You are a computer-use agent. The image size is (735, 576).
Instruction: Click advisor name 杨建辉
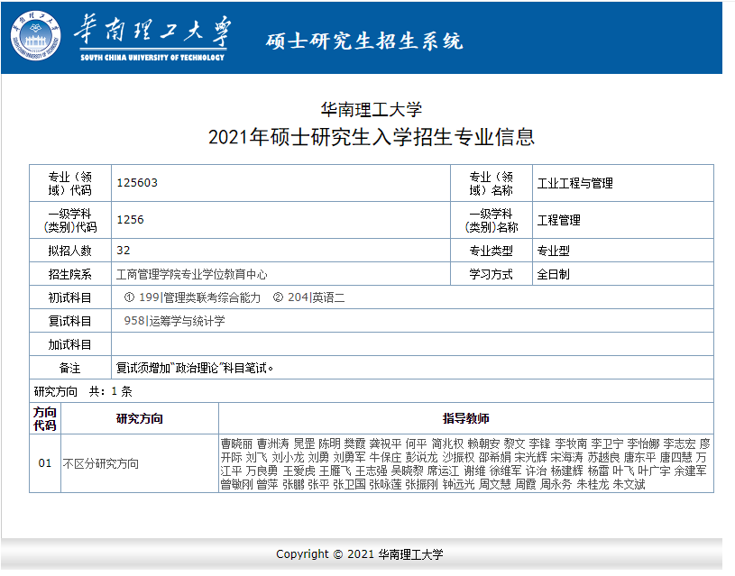[566, 471]
